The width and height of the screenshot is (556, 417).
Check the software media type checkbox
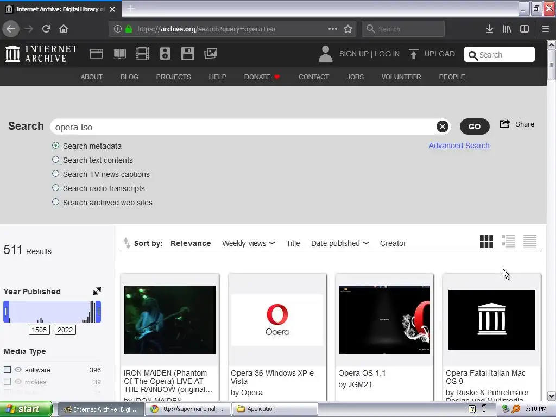click(x=7, y=369)
